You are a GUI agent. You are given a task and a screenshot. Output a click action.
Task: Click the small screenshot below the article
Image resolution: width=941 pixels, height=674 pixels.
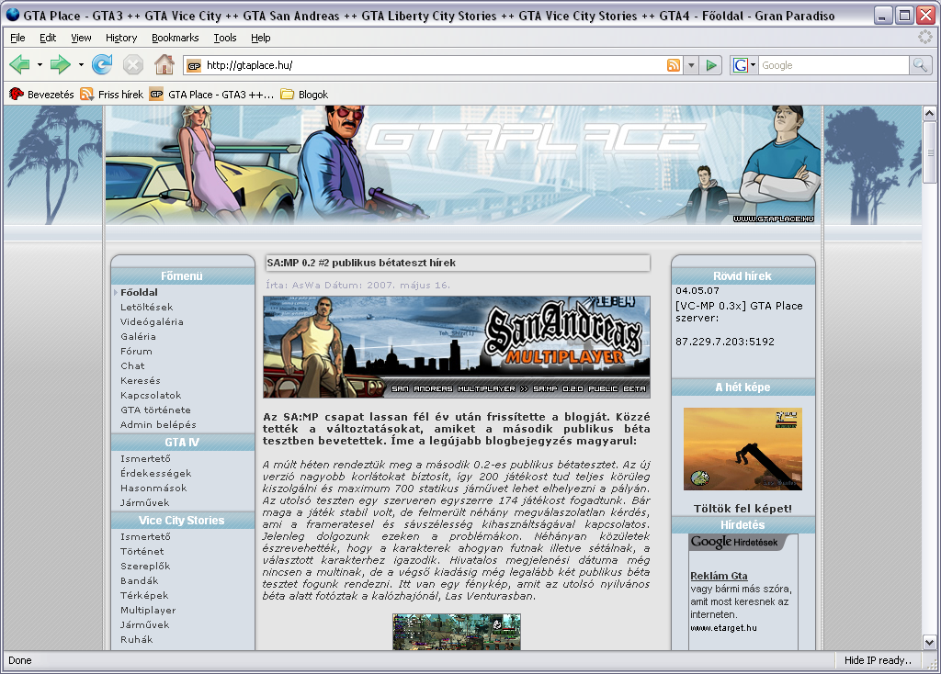[456, 632]
